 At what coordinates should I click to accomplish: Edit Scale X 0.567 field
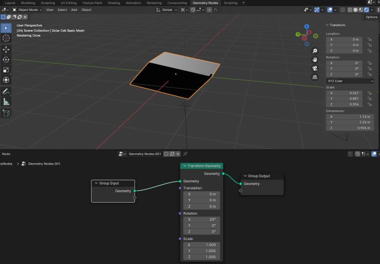[x=344, y=93]
